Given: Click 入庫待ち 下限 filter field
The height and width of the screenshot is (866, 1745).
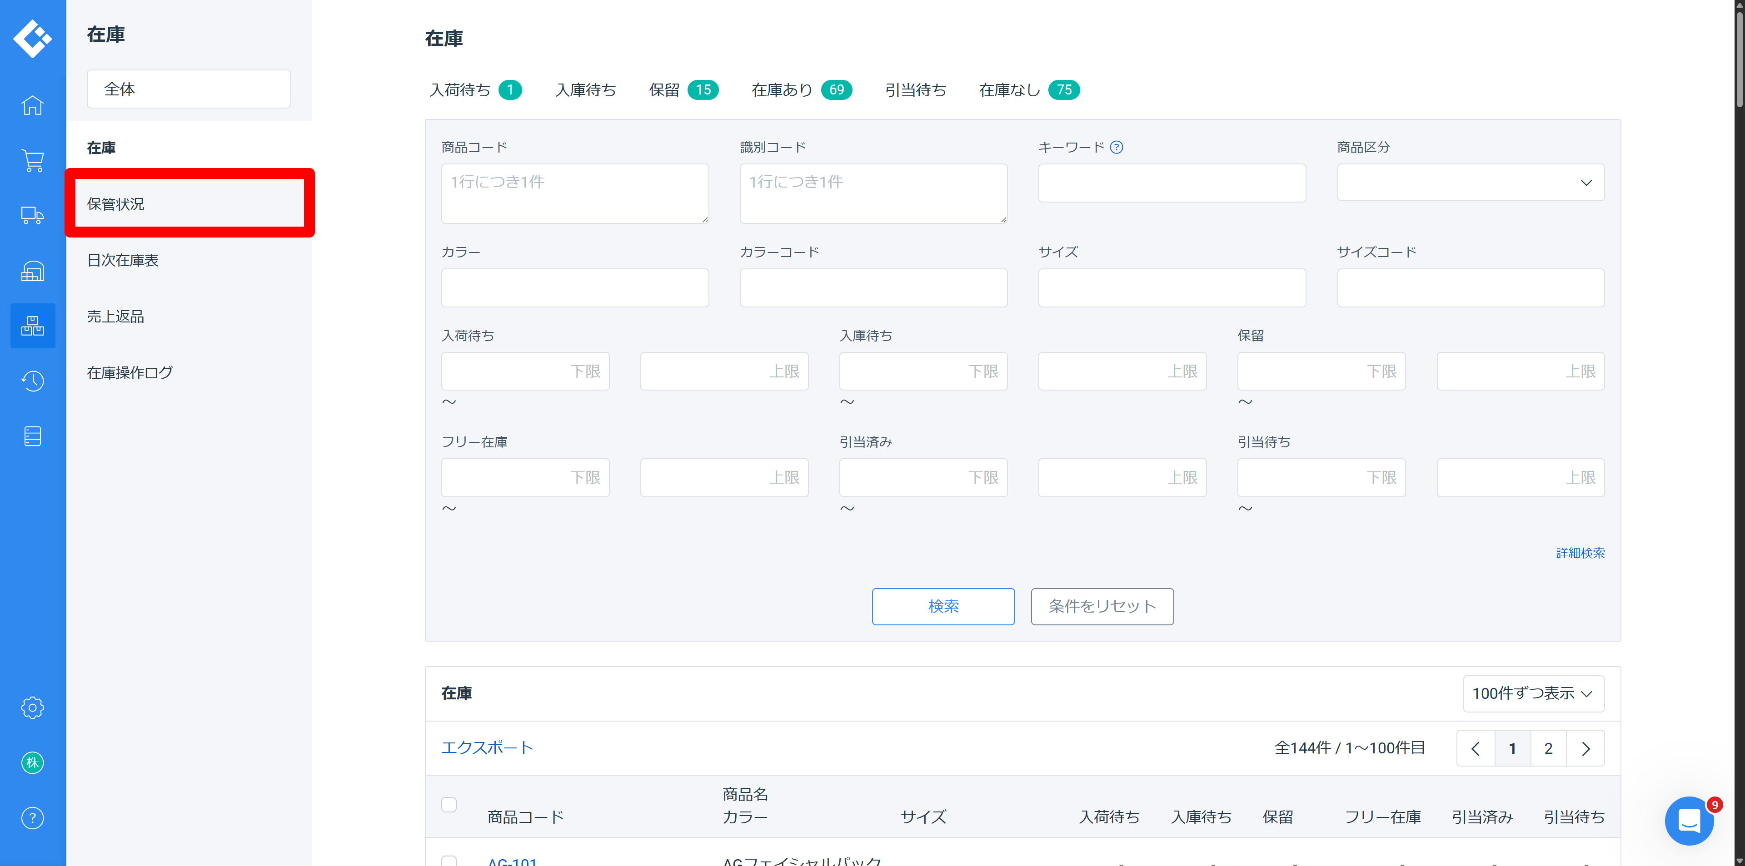Looking at the screenshot, I should pyautogui.click(x=923, y=371).
